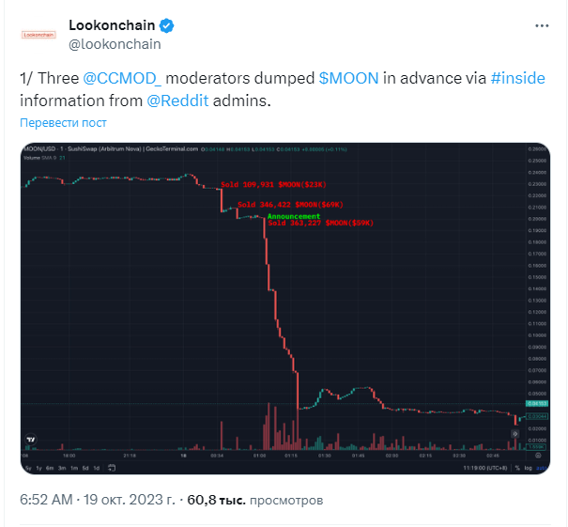Toggle the auto scale option

point(541,468)
